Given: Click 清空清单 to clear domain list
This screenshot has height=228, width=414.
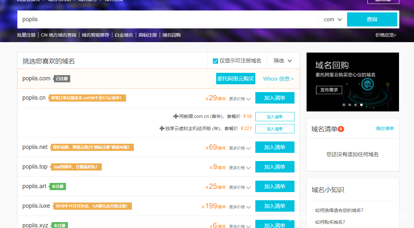Looking at the screenshot, I should click(x=385, y=128).
